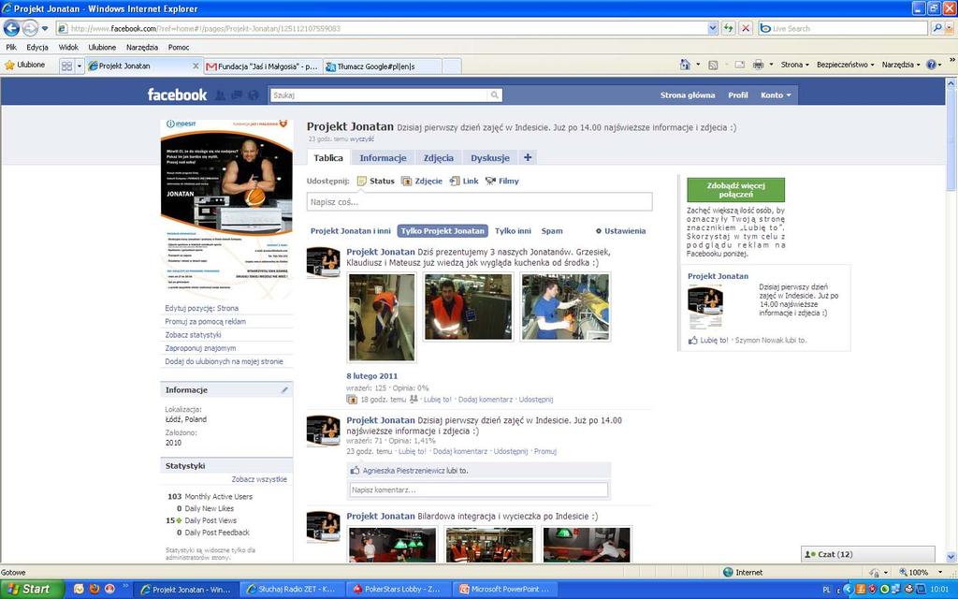Click the Live Search magnifier icon
Screen dimensions: 958x599
coord(937,28)
